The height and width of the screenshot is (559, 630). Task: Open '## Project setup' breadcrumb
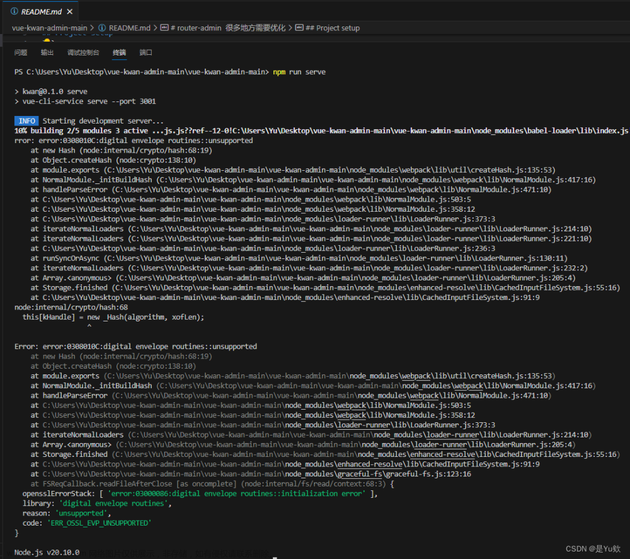click(333, 28)
